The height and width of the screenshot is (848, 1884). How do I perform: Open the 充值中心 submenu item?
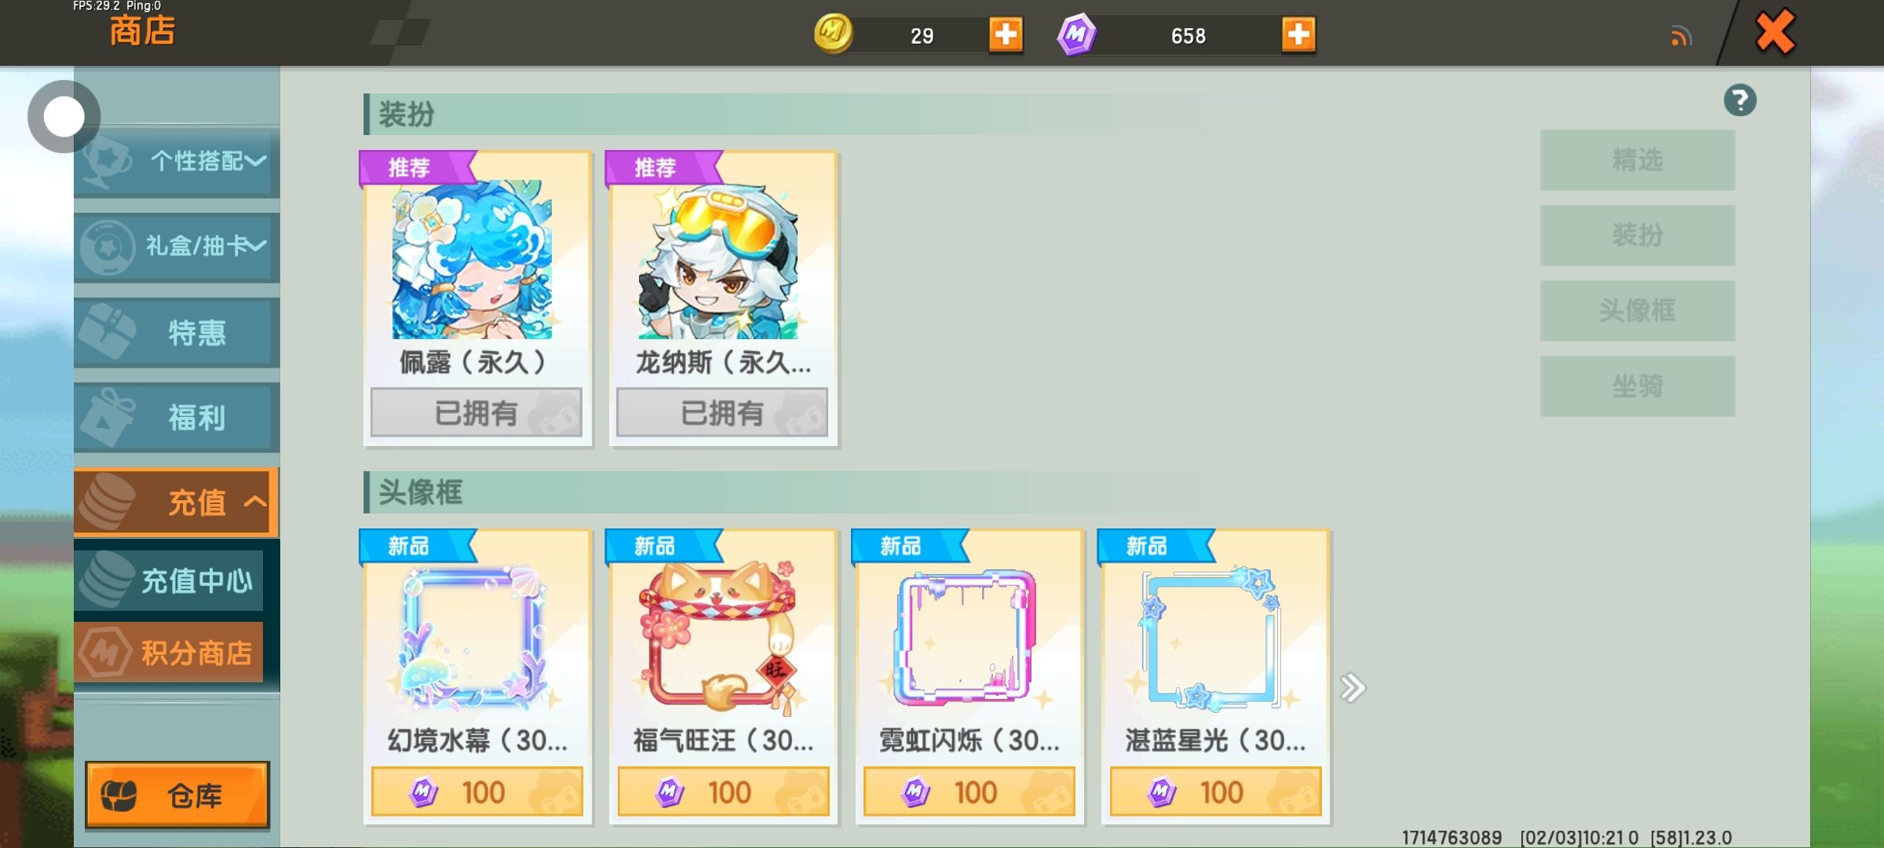[x=169, y=580]
